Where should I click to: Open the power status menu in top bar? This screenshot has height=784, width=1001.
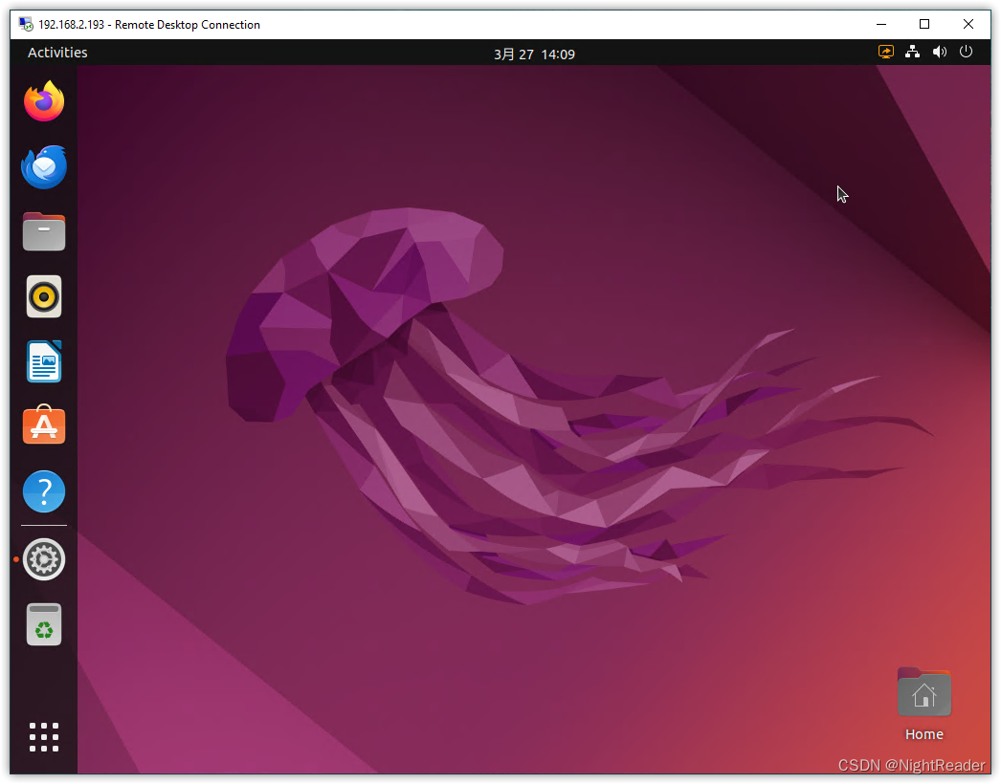point(966,52)
